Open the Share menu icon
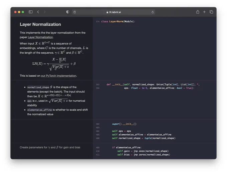Viewport: 227px width, 173px height. [x=198, y=12]
